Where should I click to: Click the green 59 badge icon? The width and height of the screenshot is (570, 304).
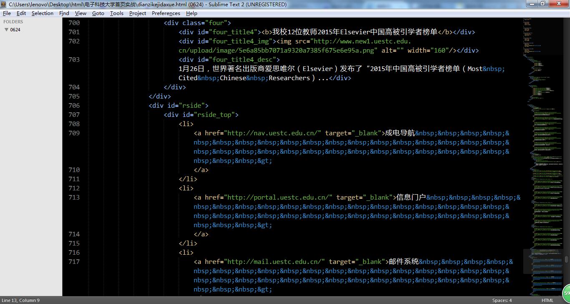tap(566, 293)
